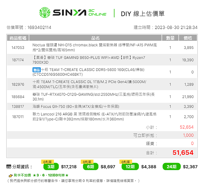Click product code 187011

18,117
